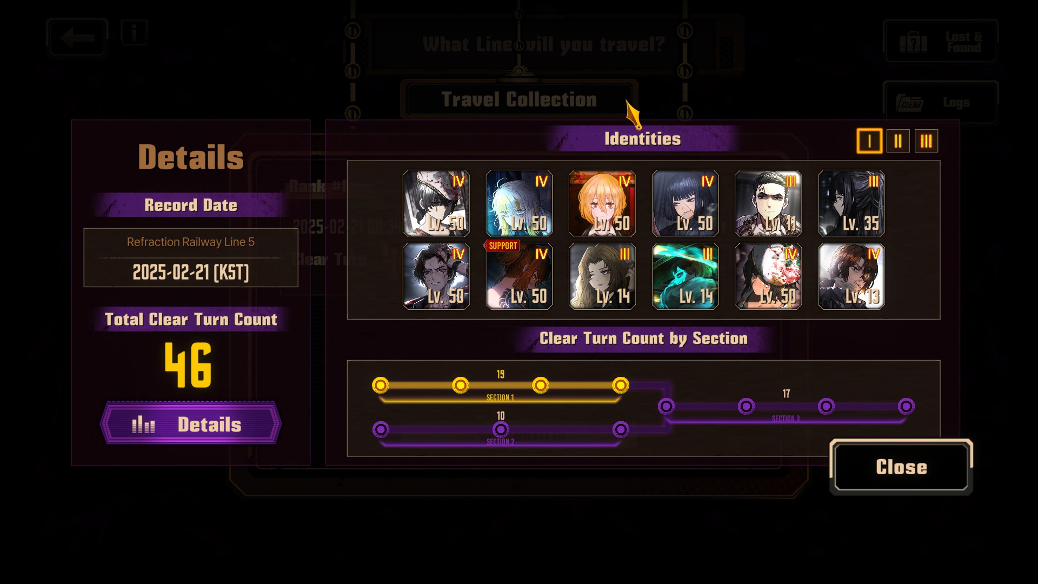Select the teal glowing Lv. 14 identity
This screenshot has height=584, width=1038.
(686, 276)
